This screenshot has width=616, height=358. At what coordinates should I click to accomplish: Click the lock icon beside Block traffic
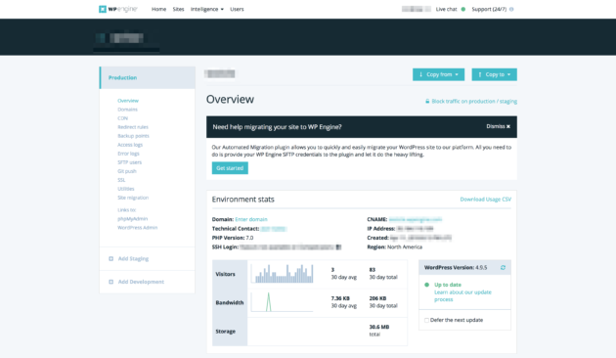tap(427, 102)
